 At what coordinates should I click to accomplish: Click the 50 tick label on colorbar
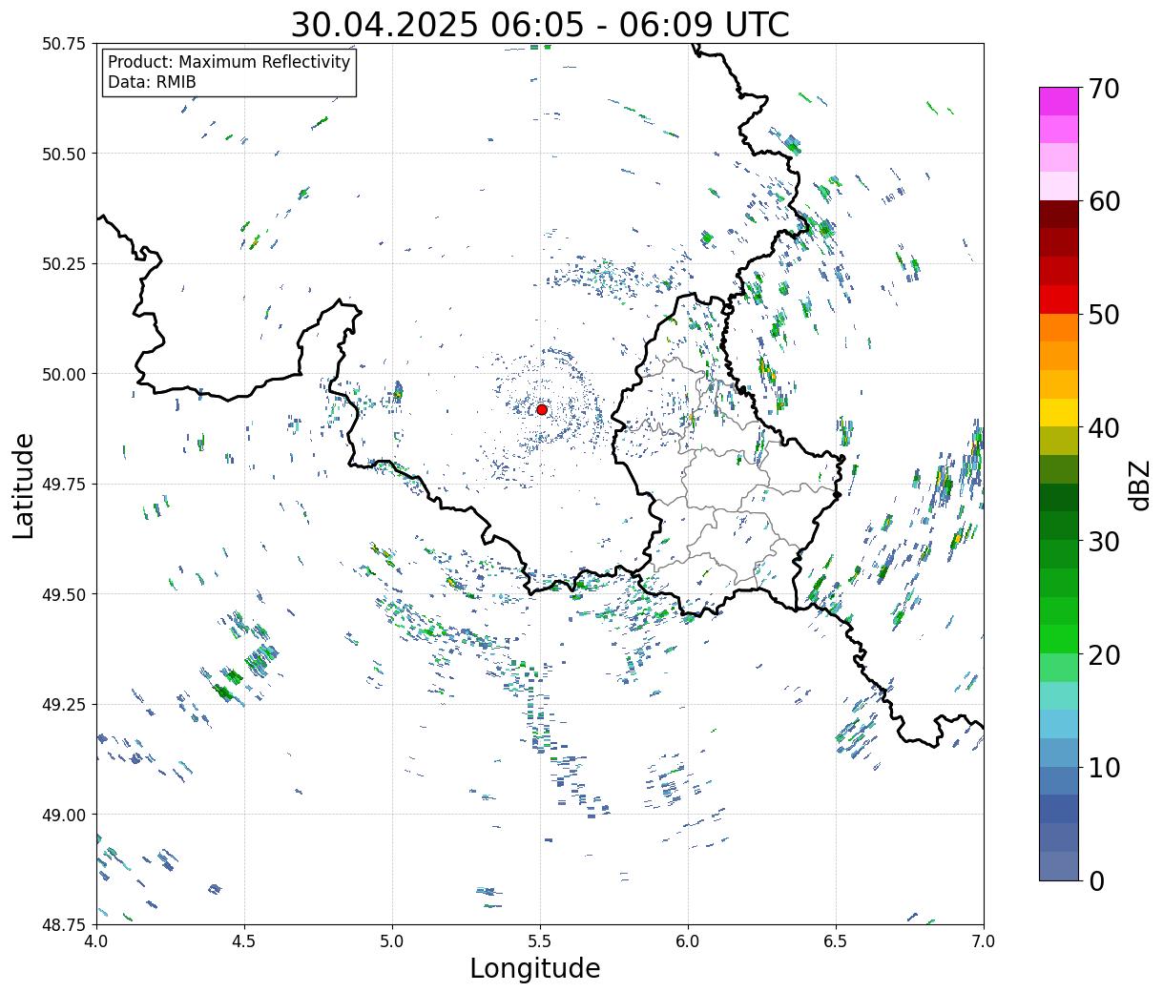click(1103, 315)
